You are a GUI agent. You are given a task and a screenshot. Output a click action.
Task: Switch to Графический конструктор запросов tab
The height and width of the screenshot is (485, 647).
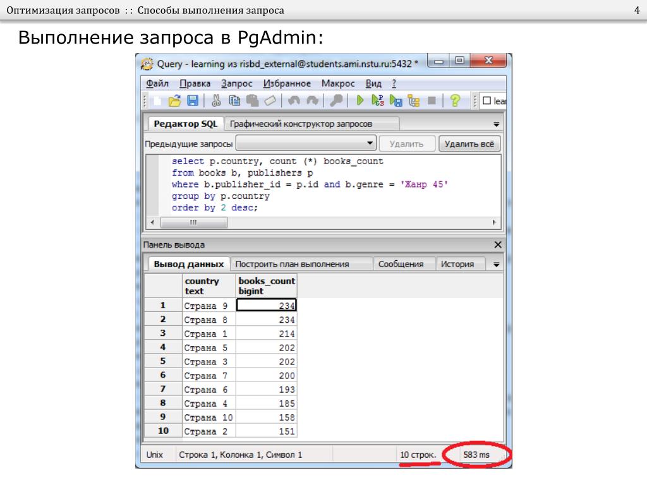(x=311, y=124)
